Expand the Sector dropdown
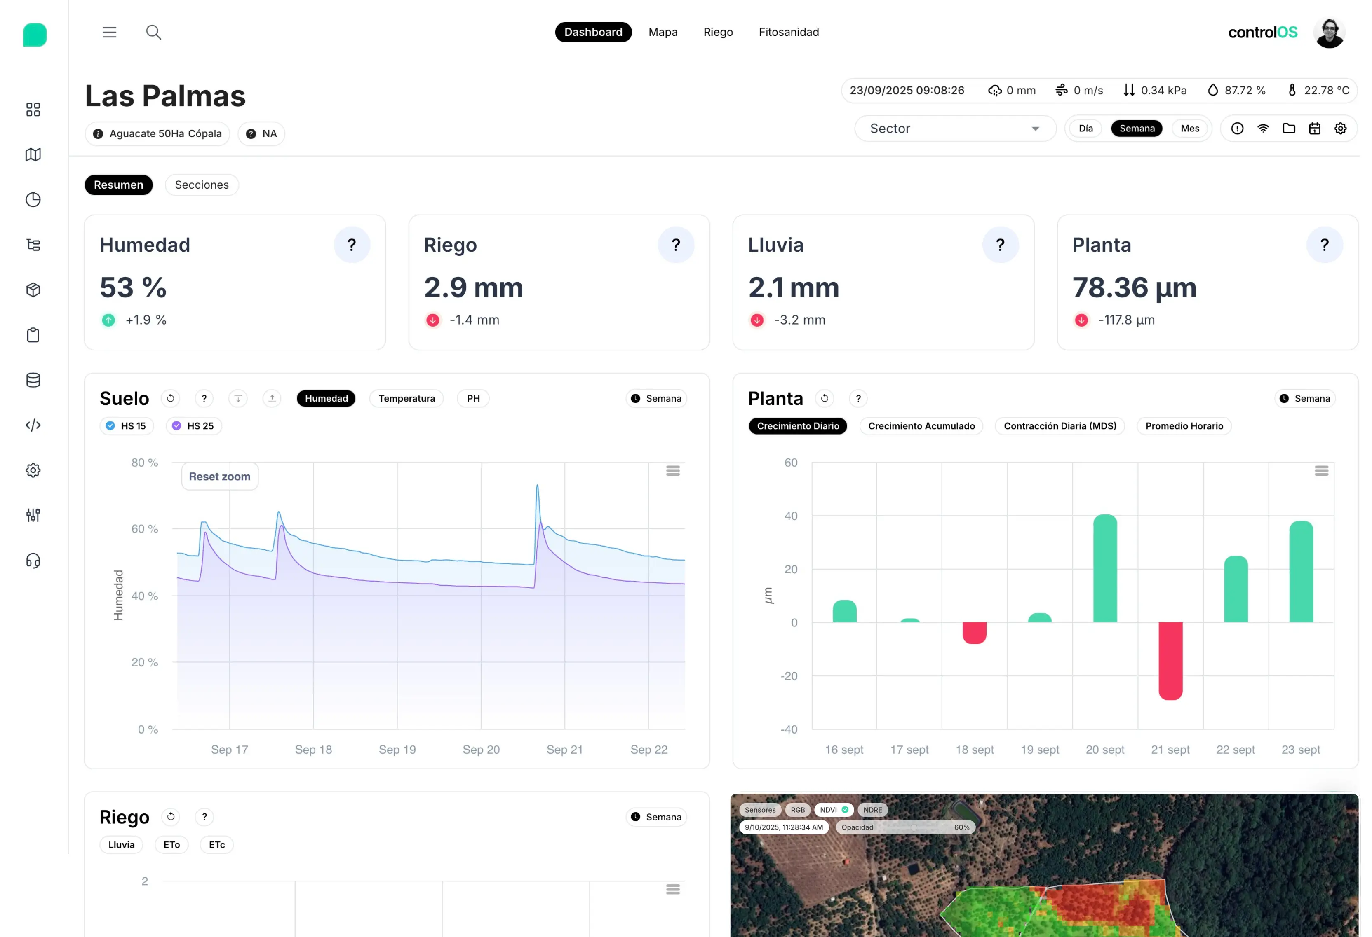 (x=955, y=129)
